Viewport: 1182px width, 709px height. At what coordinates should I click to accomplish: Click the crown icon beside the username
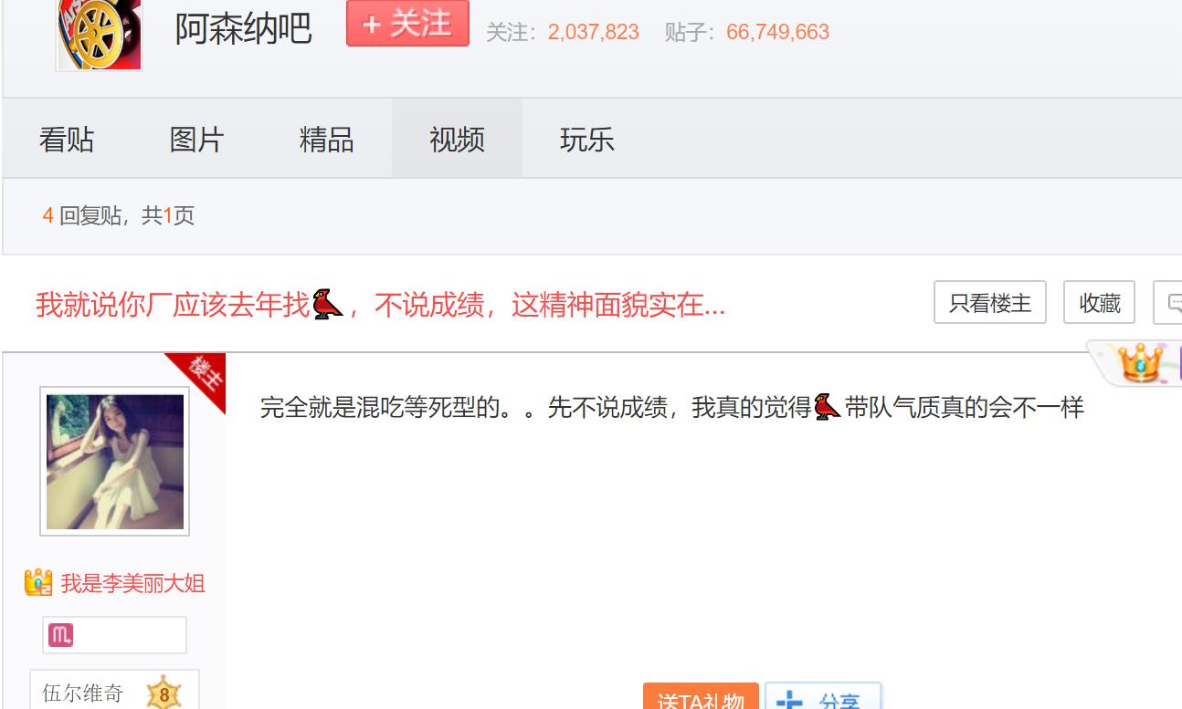click(38, 582)
